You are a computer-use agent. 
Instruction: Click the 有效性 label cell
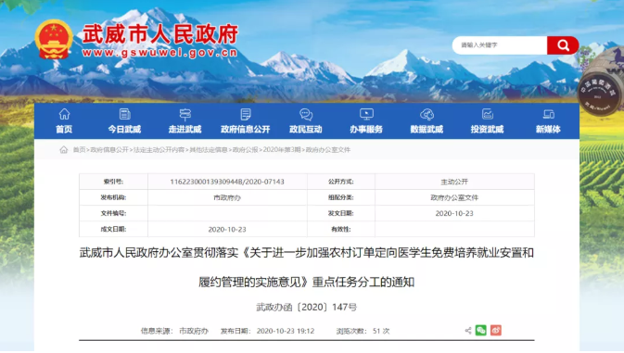pyautogui.click(x=341, y=230)
